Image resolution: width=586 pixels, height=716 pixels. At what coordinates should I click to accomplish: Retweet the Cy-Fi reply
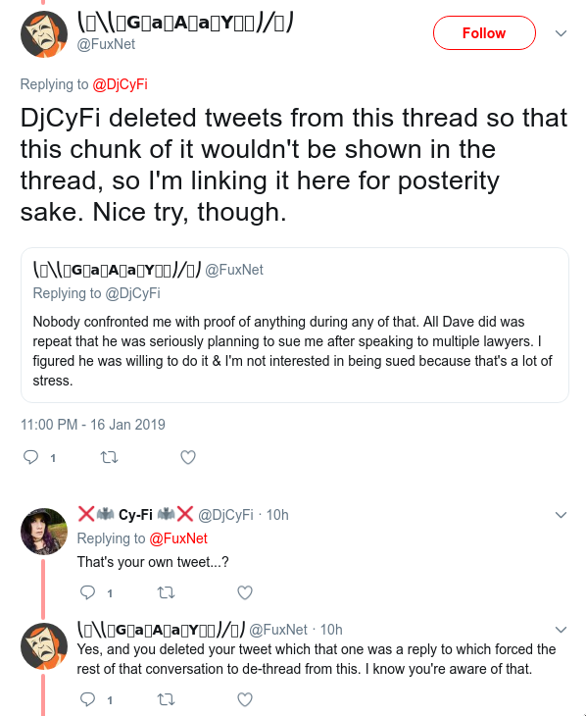pyautogui.click(x=167, y=592)
